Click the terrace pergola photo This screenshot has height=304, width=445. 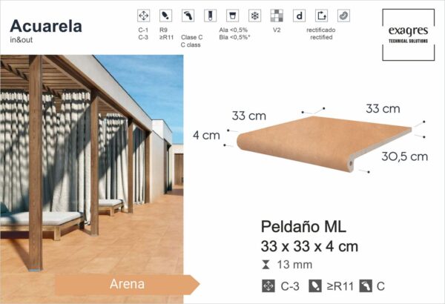(92, 179)
